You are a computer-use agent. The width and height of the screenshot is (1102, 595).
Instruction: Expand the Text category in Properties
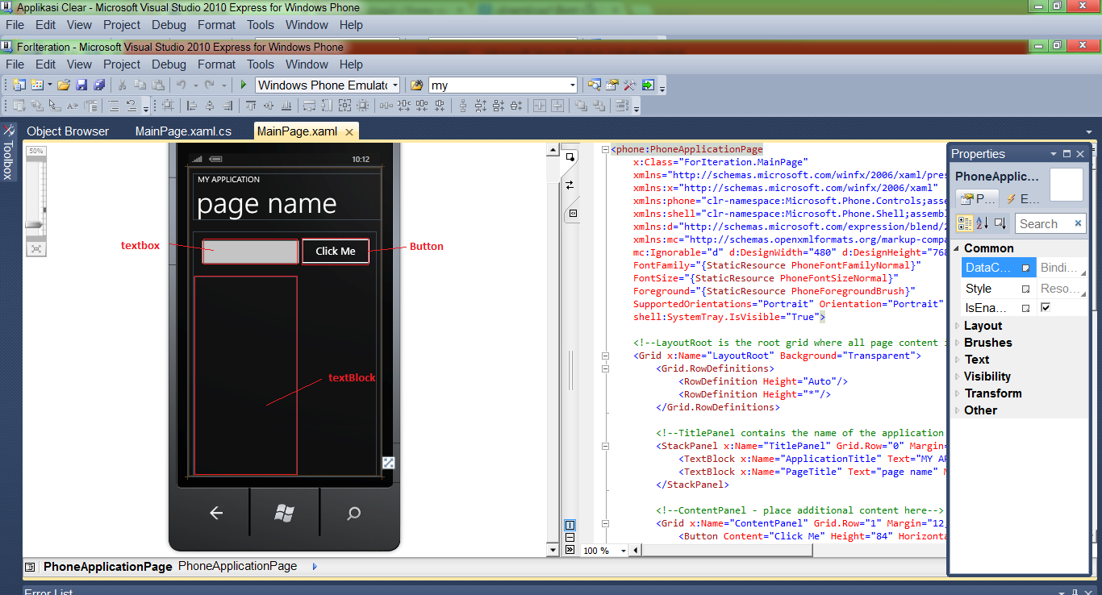point(958,360)
